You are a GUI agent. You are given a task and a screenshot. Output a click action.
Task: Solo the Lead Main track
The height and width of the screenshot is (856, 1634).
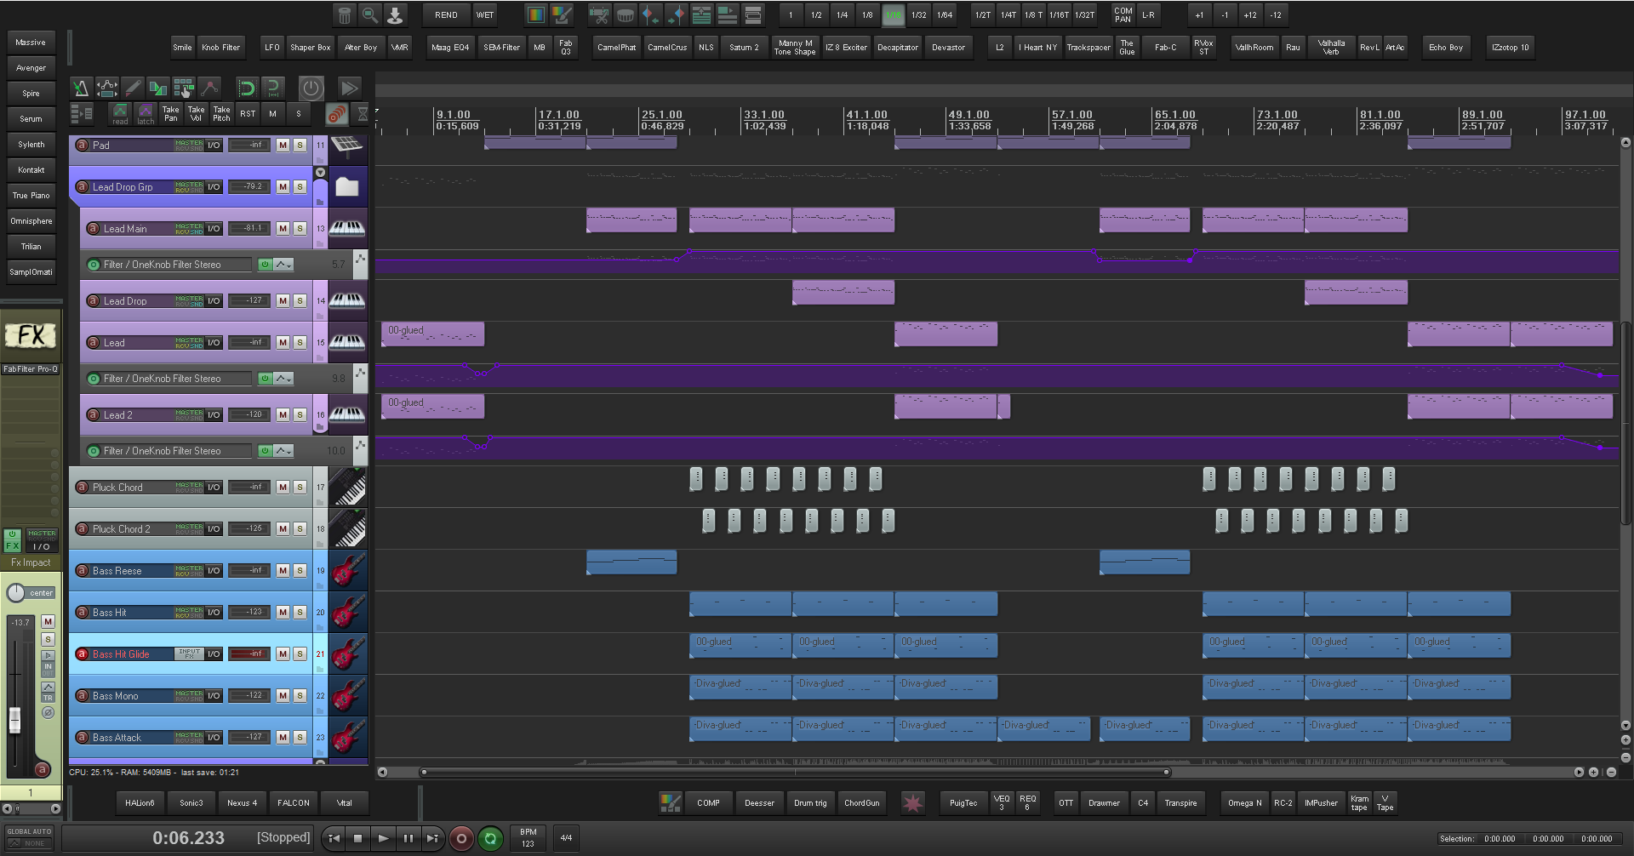pos(300,228)
